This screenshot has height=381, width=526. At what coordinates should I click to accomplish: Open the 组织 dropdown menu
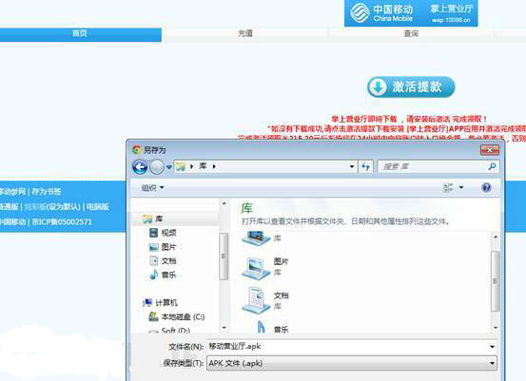click(152, 188)
